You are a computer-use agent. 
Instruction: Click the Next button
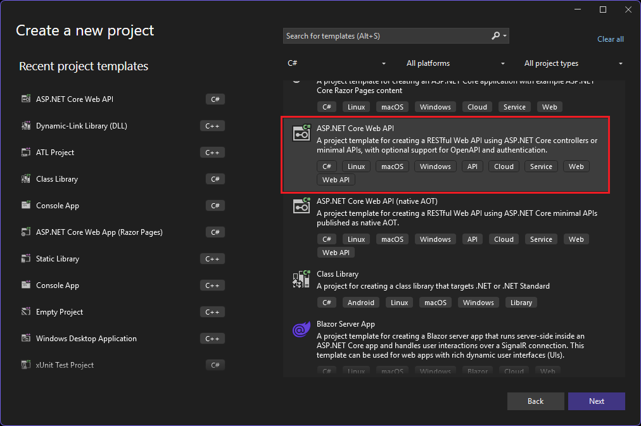(x=597, y=401)
